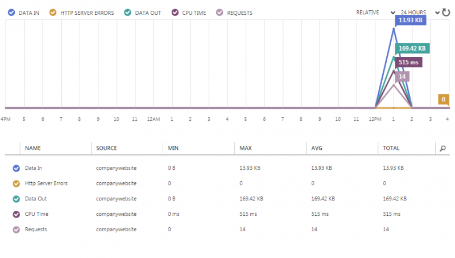Click the lavender check icon beside Requests row
The image size is (455, 258).
[16, 230]
